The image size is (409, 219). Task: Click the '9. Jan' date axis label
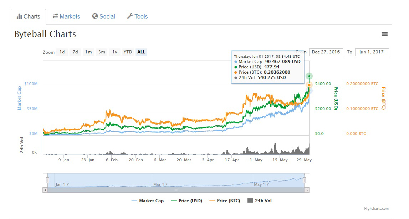tap(63, 160)
